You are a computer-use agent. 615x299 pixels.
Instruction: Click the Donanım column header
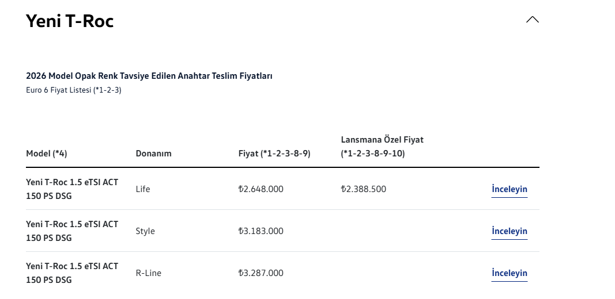tap(153, 154)
